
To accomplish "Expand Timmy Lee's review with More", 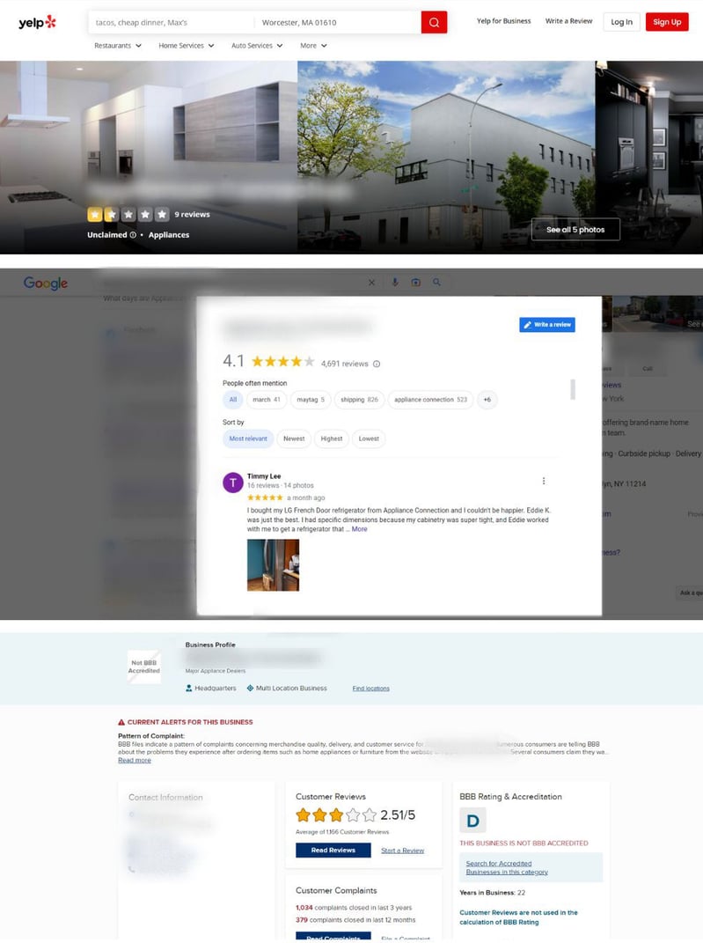I will pos(359,529).
